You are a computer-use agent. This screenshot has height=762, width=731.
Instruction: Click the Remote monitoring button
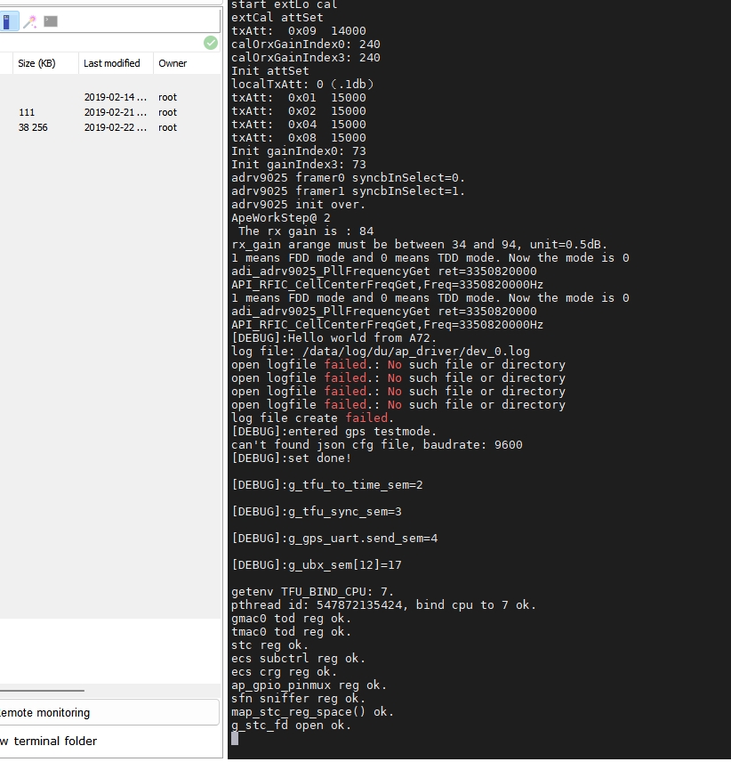click(107, 712)
